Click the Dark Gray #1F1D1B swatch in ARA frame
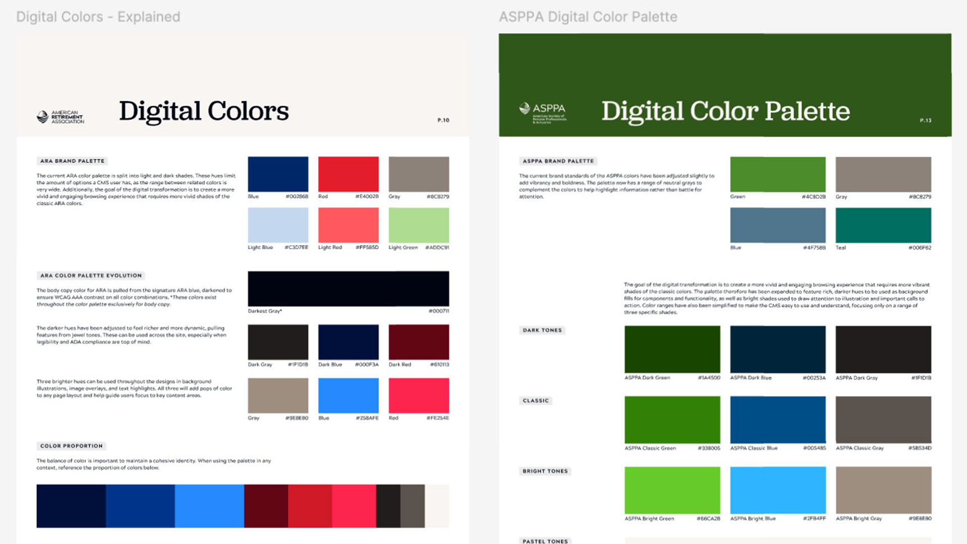967x544 pixels. pyautogui.click(x=278, y=342)
